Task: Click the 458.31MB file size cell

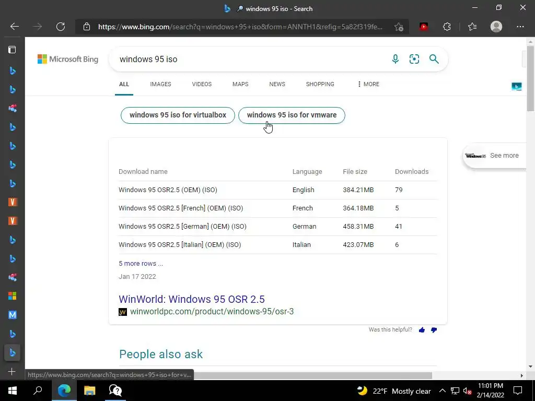Action: click(358, 227)
